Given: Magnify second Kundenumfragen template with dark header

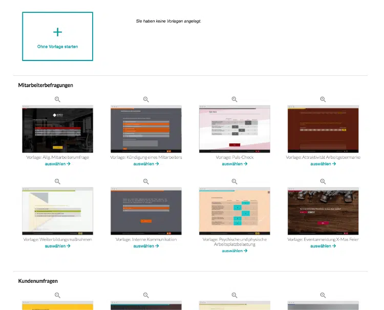Looking at the screenshot, I should (146, 295).
